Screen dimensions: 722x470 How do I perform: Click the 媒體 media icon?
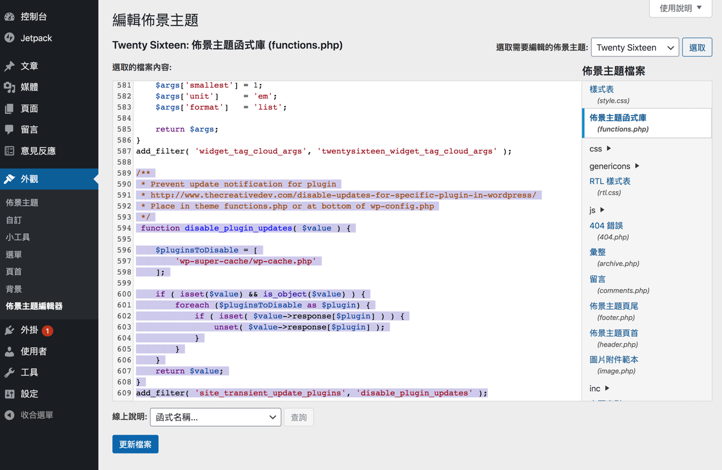10,87
